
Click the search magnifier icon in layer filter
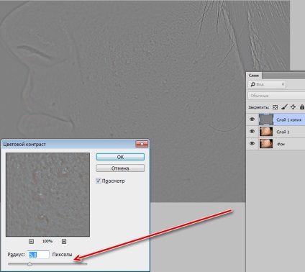(x=253, y=84)
